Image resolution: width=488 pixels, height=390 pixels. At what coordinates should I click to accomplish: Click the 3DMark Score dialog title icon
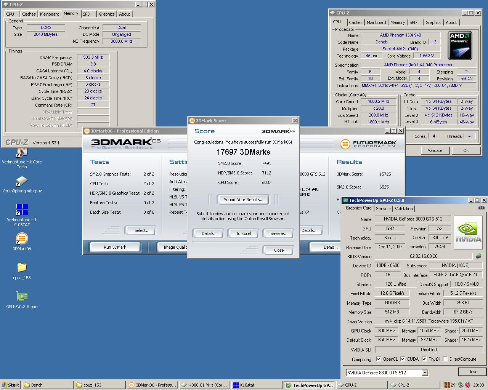[192, 121]
